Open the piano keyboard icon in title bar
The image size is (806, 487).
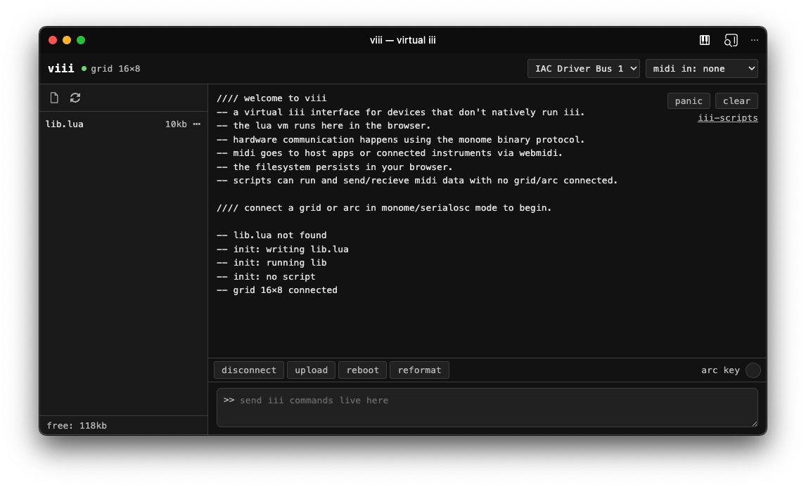click(704, 40)
